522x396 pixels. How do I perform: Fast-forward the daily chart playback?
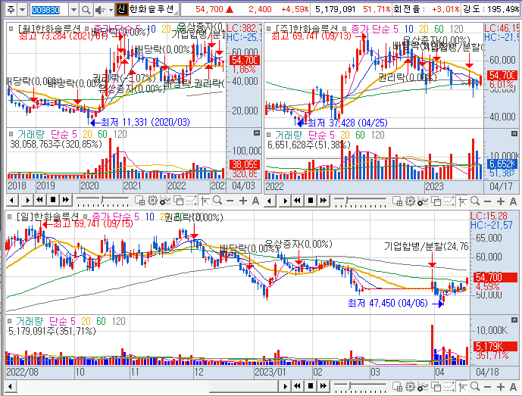[324, 386]
